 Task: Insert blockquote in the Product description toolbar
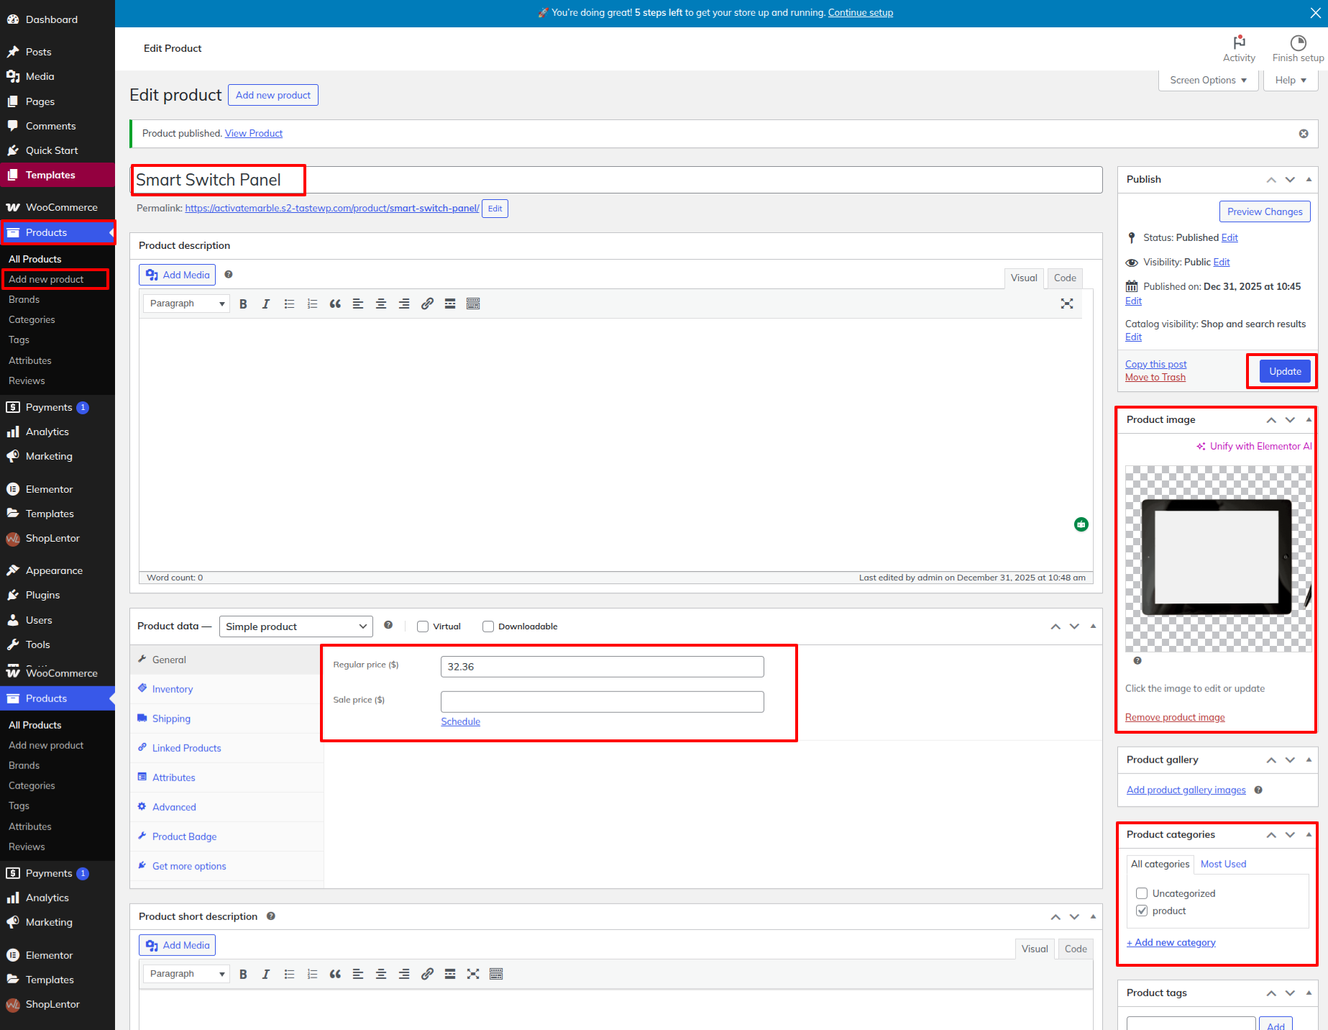pos(335,304)
